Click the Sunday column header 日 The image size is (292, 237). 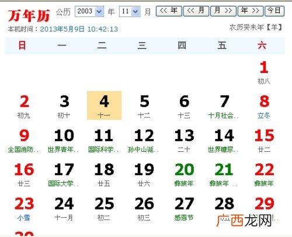(x=22, y=46)
